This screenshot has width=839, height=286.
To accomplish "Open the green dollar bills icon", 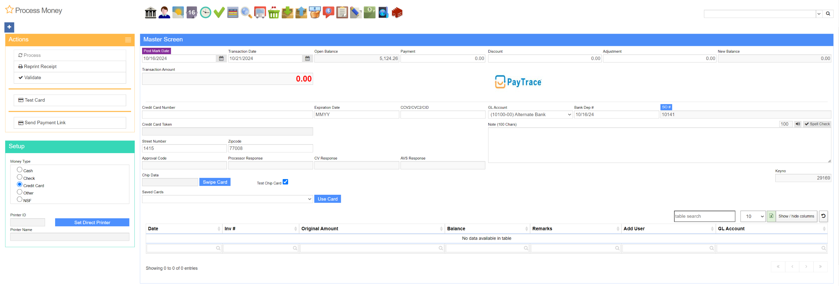I will tap(369, 13).
